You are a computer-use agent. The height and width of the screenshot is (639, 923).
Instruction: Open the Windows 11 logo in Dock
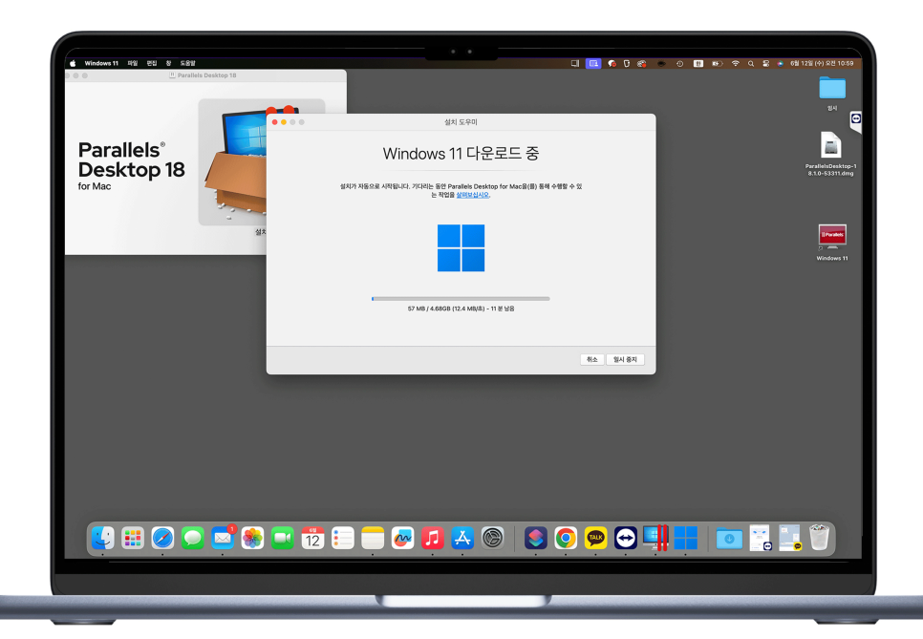tap(686, 538)
